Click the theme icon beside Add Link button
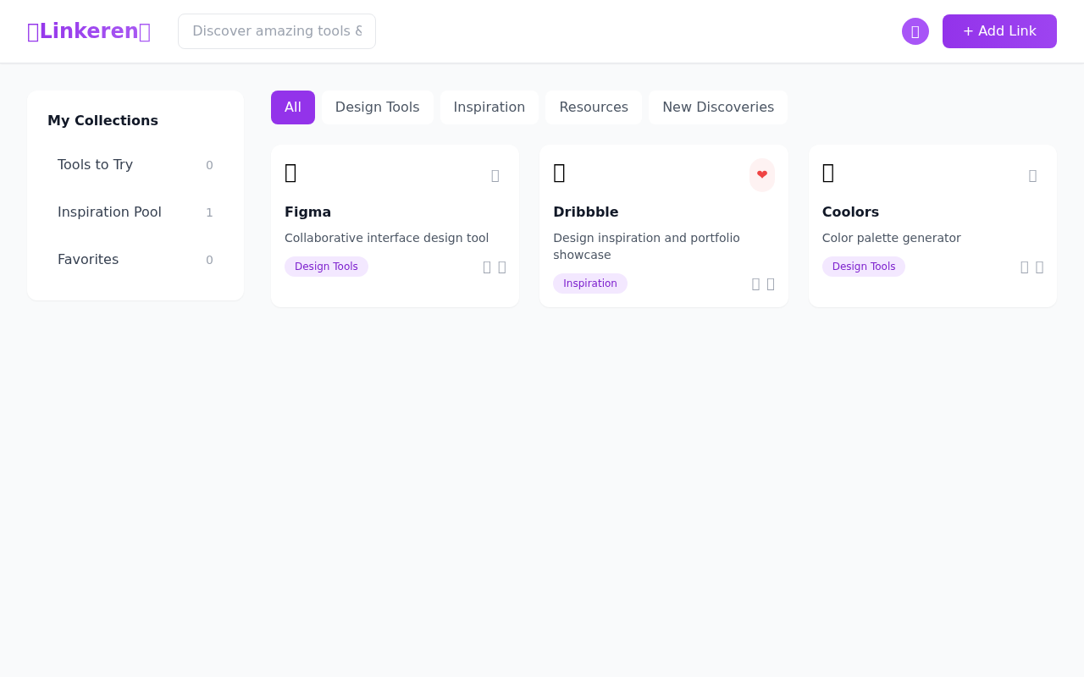This screenshot has width=1084, height=677. point(915,30)
